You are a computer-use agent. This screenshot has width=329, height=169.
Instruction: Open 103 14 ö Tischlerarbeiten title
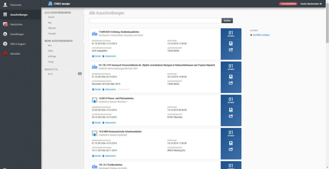click(110, 165)
